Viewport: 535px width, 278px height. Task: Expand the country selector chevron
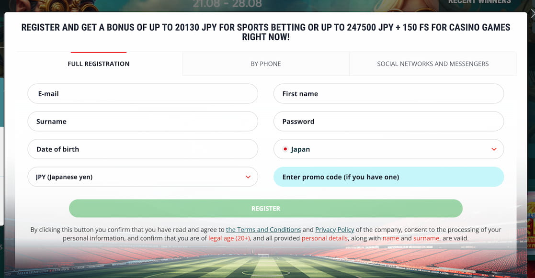click(x=494, y=149)
